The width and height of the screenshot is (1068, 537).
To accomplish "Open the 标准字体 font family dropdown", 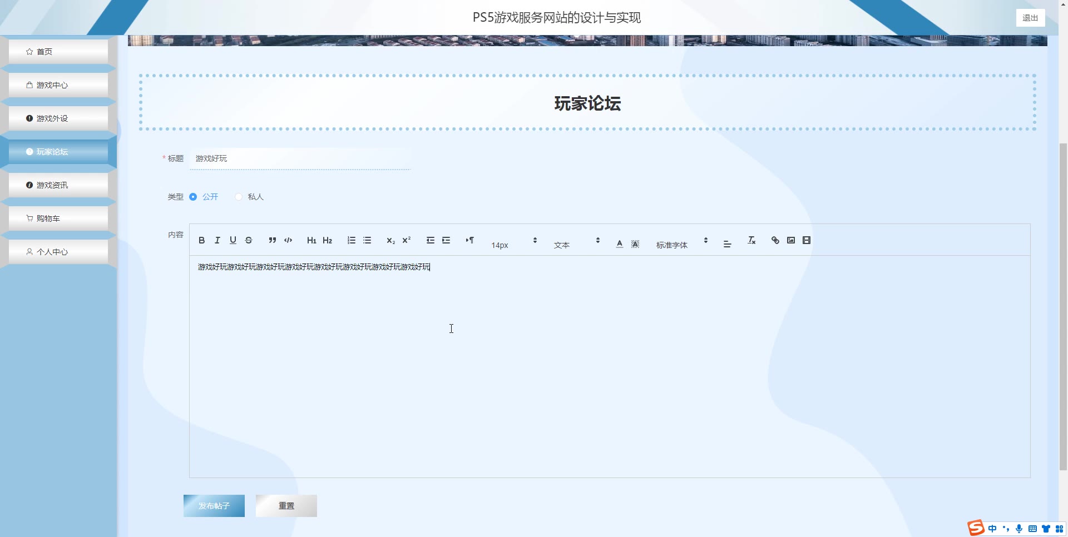I will 681,244.
